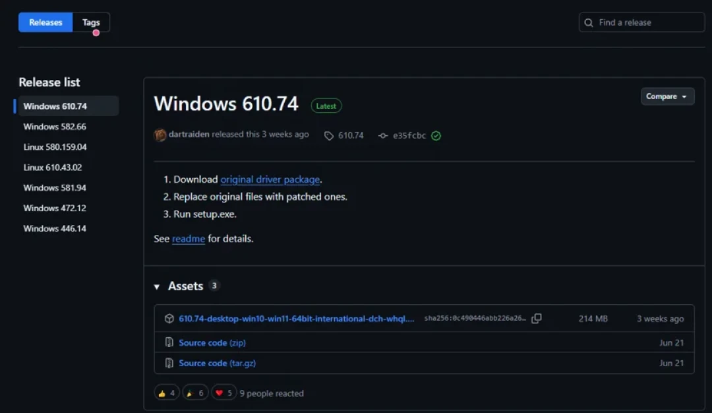Open the original driver package link
This screenshot has height=413, width=712.
(x=270, y=179)
